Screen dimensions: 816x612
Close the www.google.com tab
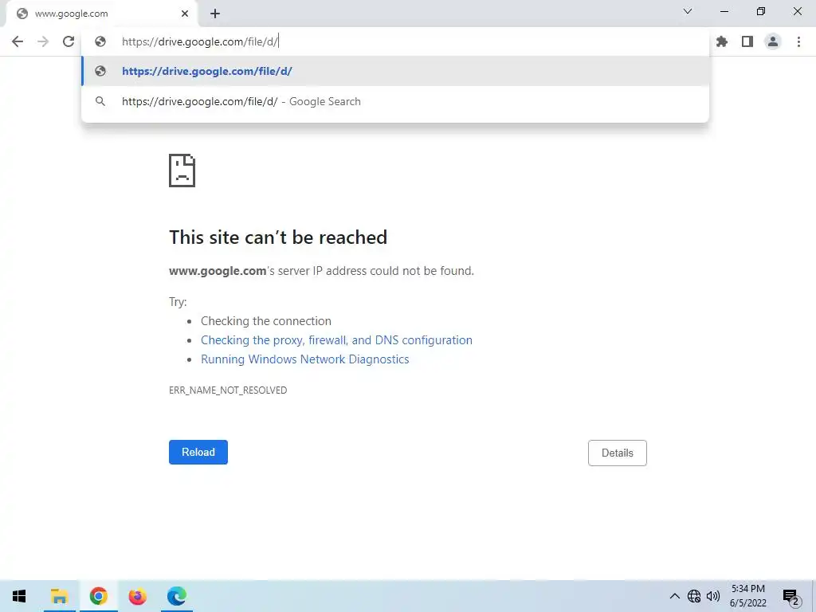185,14
